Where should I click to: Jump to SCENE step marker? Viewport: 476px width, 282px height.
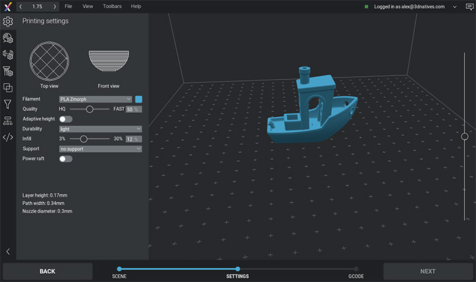pos(119,269)
